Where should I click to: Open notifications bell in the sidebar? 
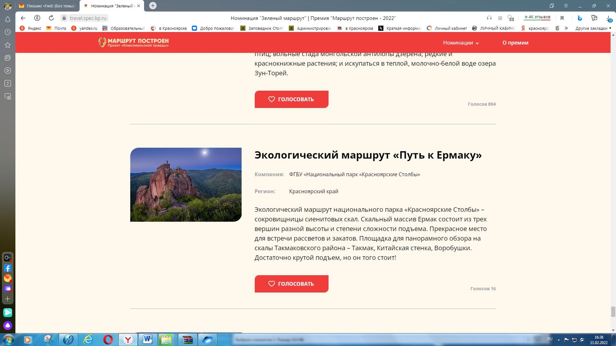pyautogui.click(x=8, y=19)
